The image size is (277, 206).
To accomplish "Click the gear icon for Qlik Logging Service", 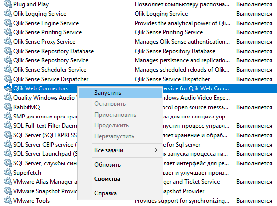I will 8,14.
